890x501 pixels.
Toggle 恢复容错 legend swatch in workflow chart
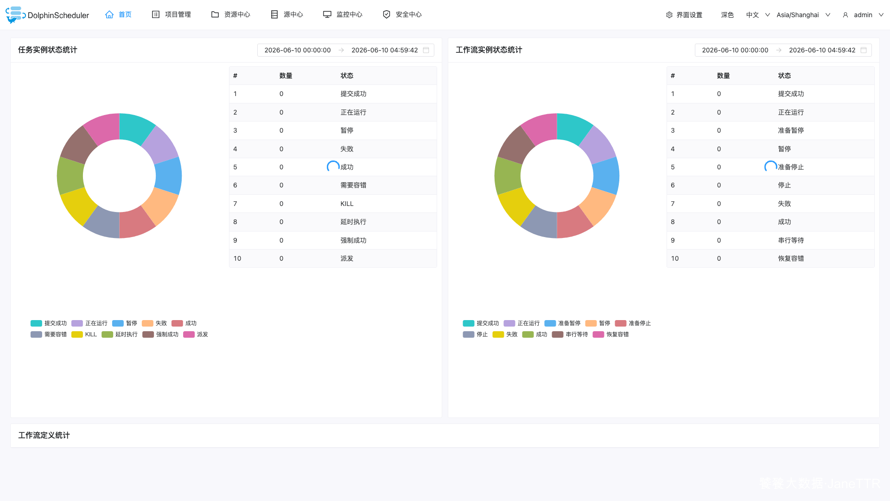coord(598,334)
